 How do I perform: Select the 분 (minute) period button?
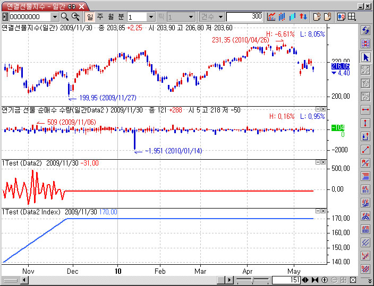coord(121,16)
